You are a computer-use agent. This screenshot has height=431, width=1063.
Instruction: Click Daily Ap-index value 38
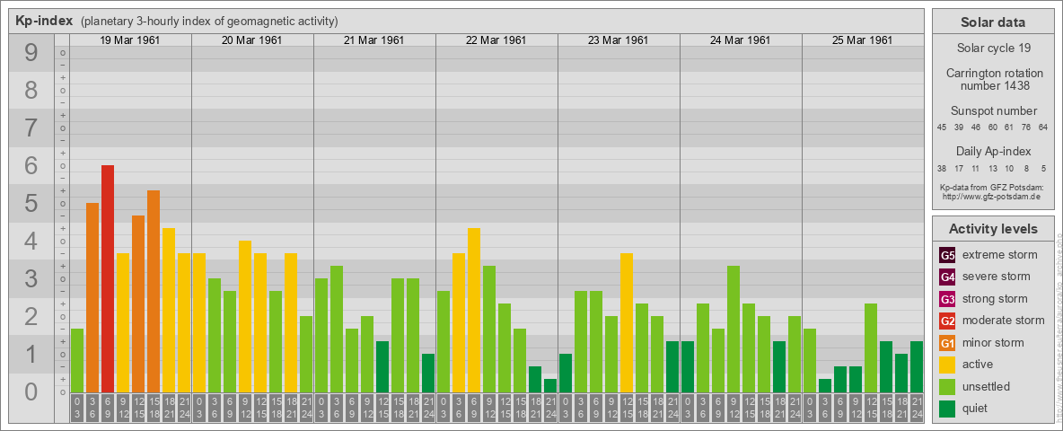[x=942, y=168]
